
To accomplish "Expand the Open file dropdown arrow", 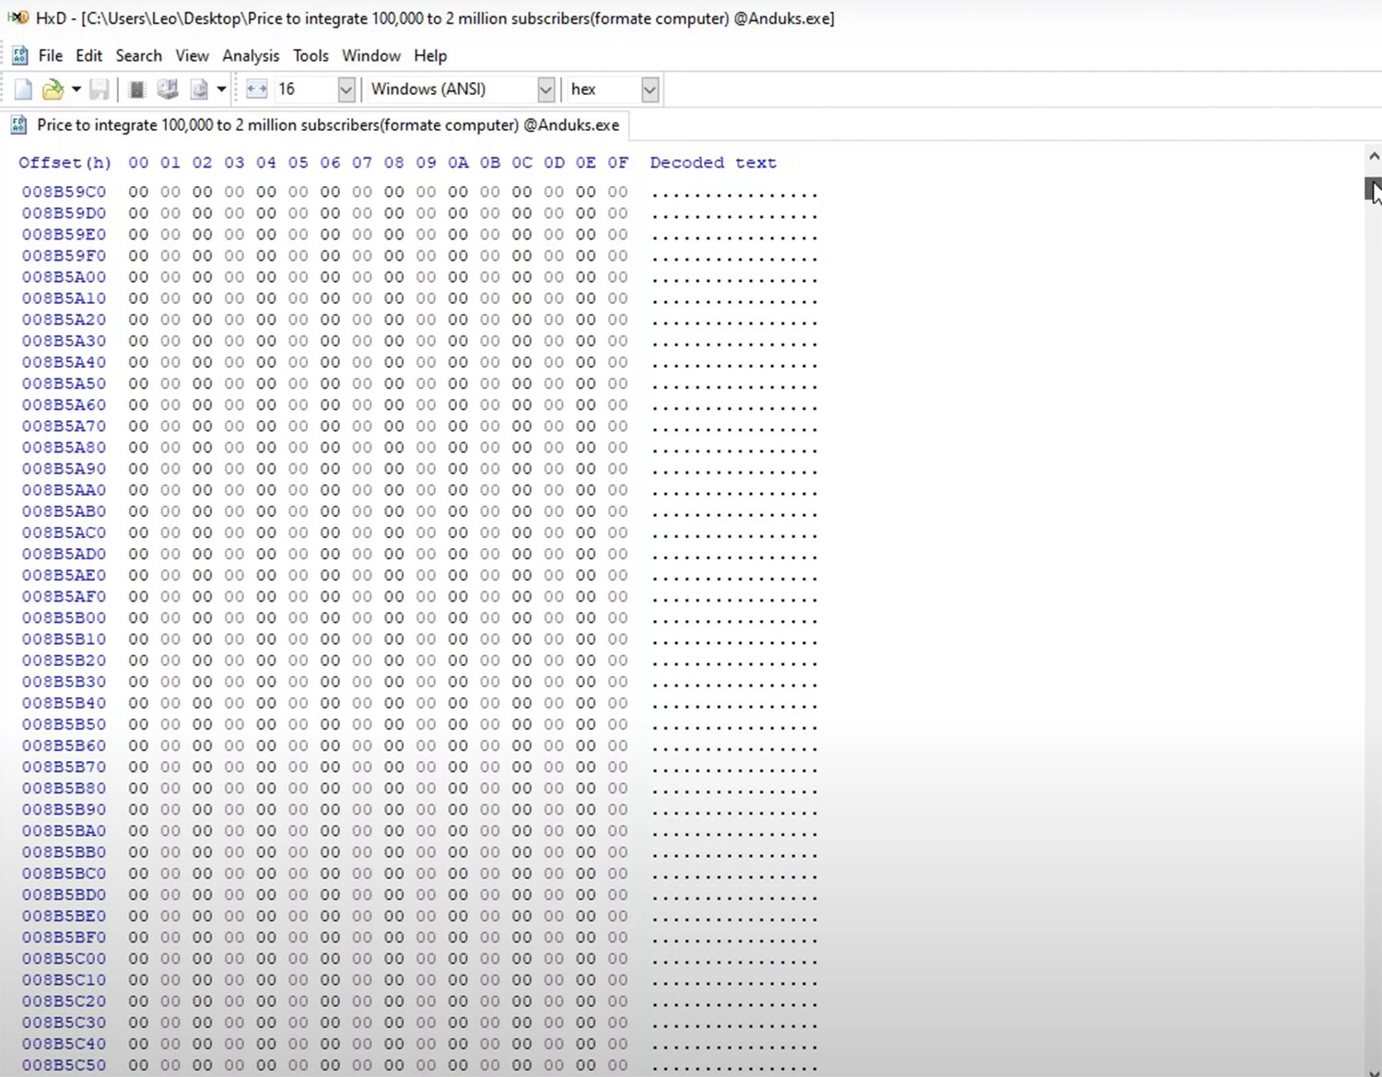I will (76, 89).
